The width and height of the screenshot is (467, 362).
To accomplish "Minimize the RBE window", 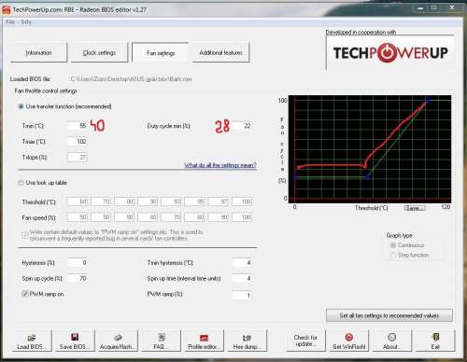I will [x=420, y=8].
